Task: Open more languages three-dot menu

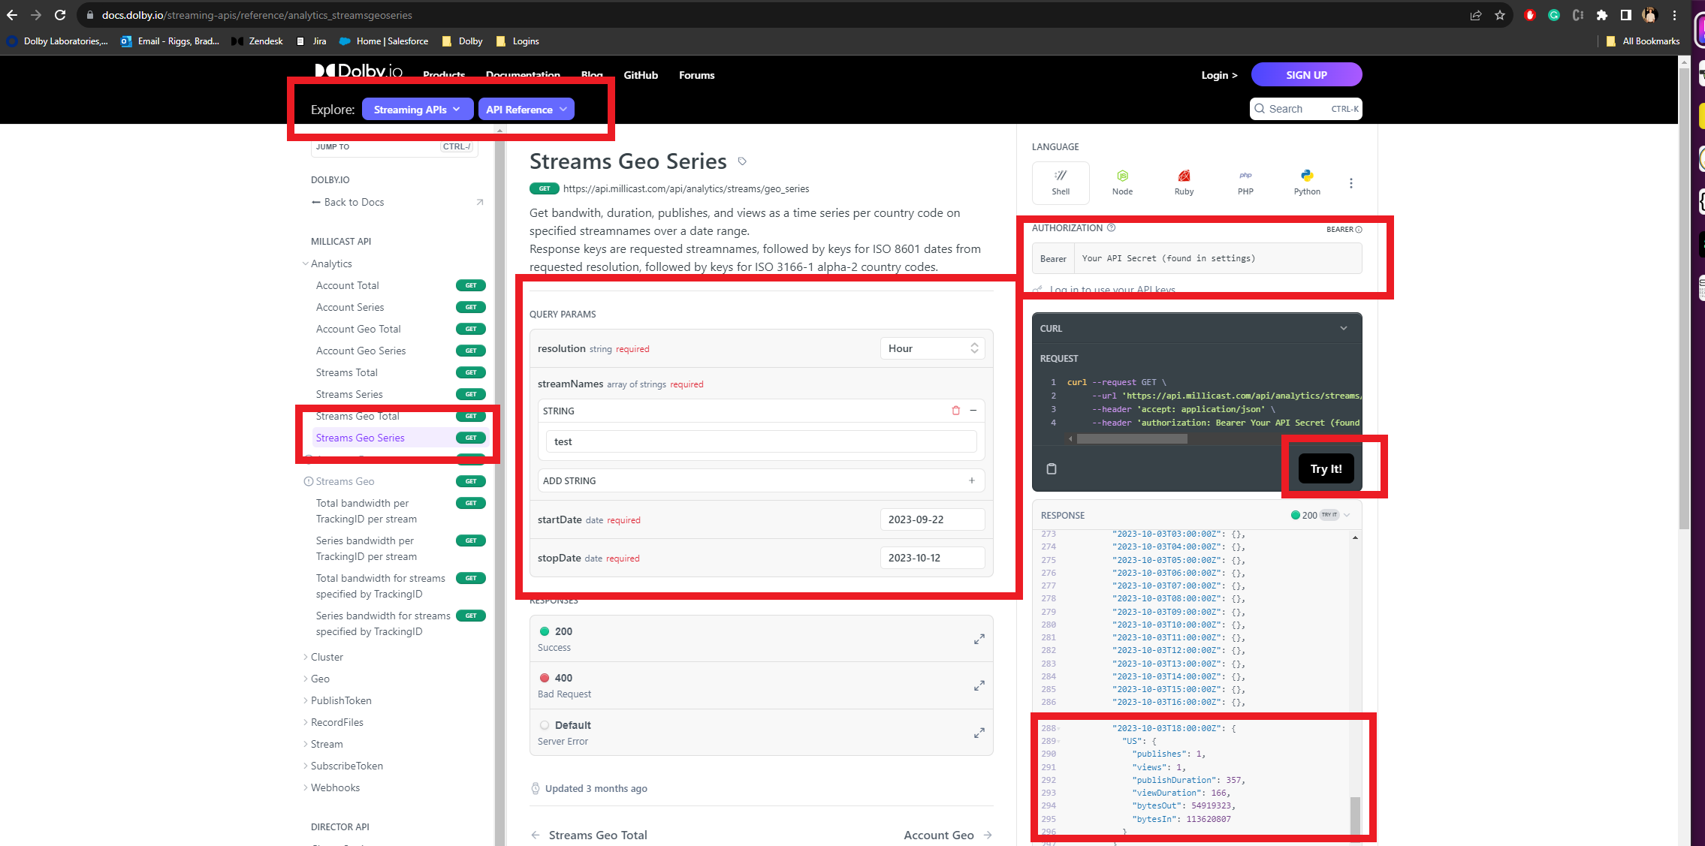Action: pos(1350,183)
